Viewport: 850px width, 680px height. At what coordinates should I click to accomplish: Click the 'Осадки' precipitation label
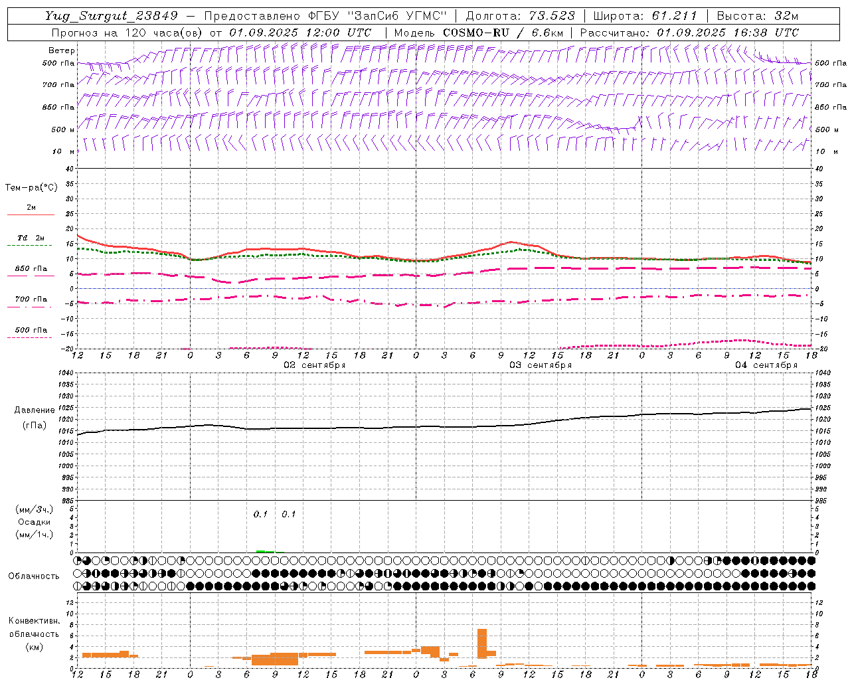coord(34,522)
